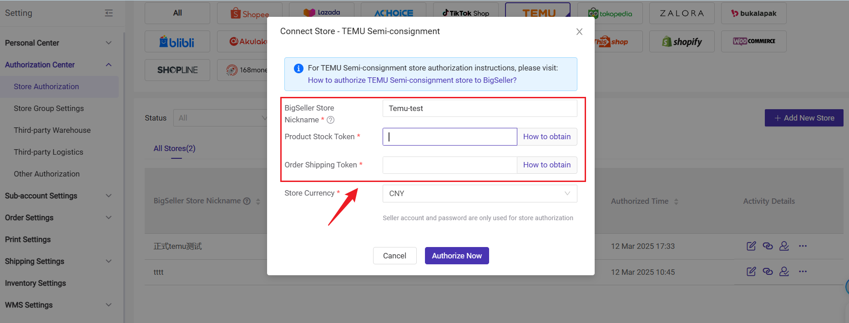Select the Shopee marketplace
The height and width of the screenshot is (323, 849).
pyautogui.click(x=250, y=13)
